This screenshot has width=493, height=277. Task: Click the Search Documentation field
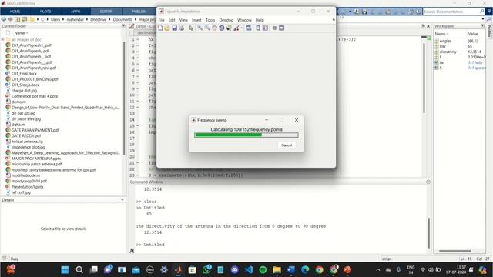(451, 12)
